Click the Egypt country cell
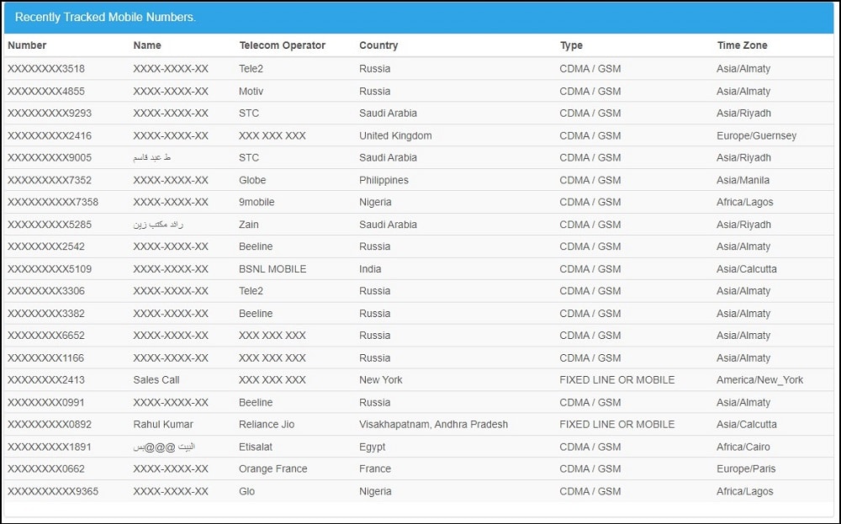The image size is (841, 524). point(373,447)
